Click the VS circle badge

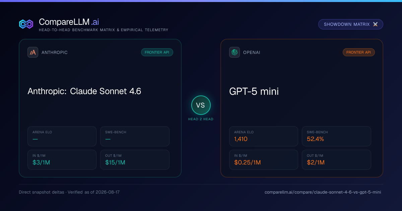click(x=201, y=105)
